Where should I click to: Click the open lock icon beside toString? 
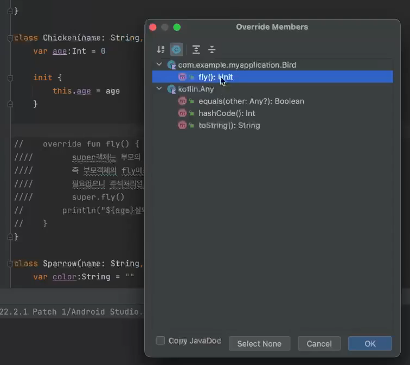191,125
